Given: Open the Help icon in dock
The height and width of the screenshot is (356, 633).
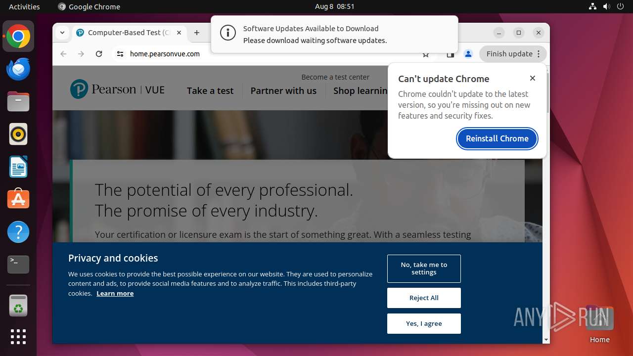Looking at the screenshot, I should point(18,232).
